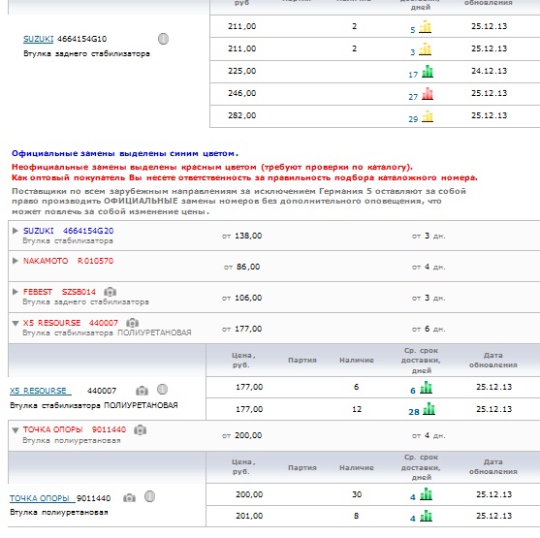Open NAKAMOTO R010570 replacement link
540x538 pixels.
tap(68, 261)
